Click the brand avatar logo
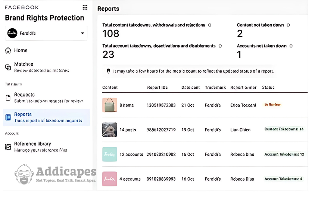 [x=12, y=33]
